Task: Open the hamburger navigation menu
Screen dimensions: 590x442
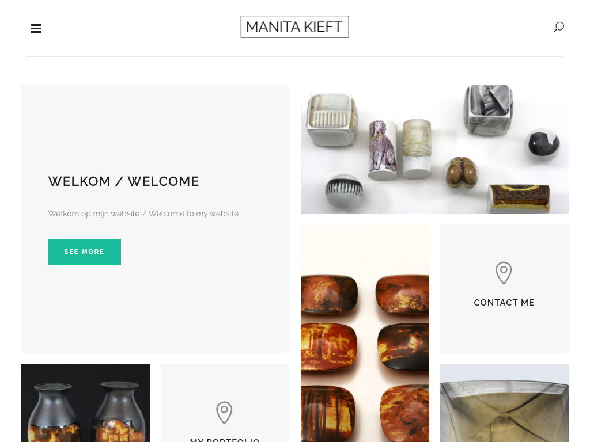Action: tap(36, 29)
